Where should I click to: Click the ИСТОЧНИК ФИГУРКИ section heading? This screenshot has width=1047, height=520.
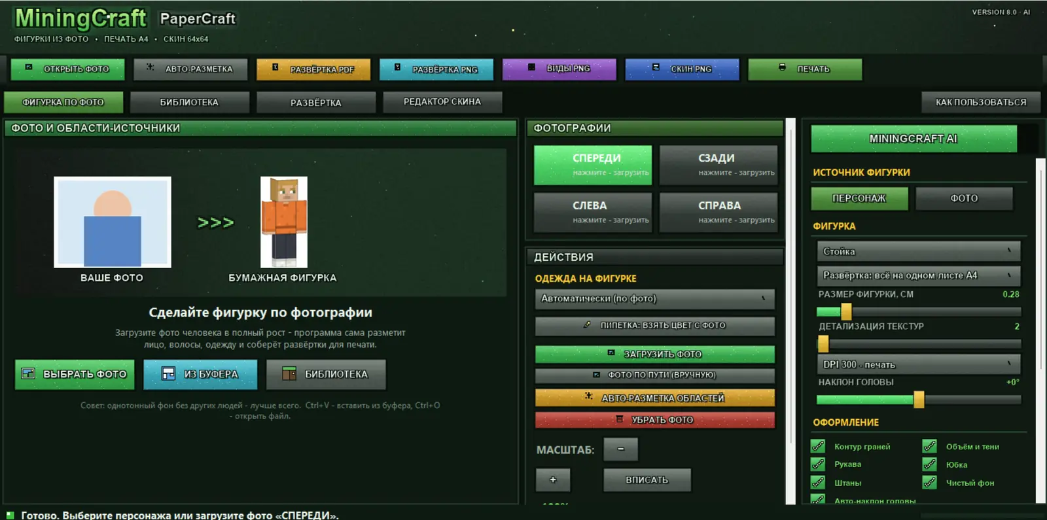[x=861, y=173]
